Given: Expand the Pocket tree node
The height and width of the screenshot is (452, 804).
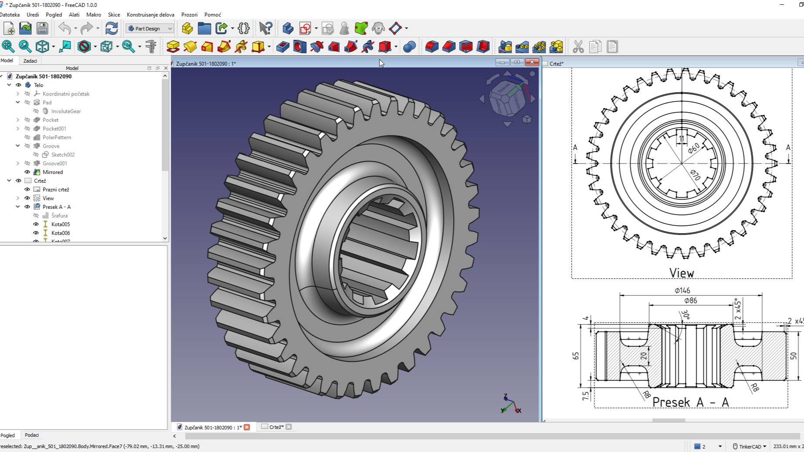Looking at the screenshot, I should [x=18, y=120].
